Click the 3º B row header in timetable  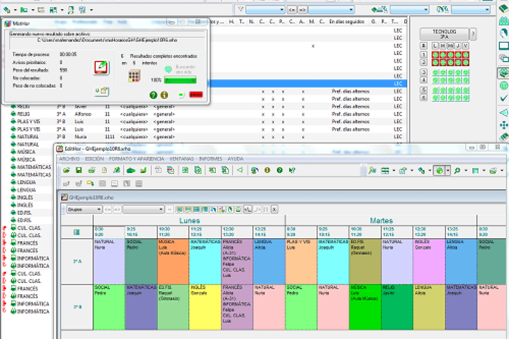pos(77,307)
